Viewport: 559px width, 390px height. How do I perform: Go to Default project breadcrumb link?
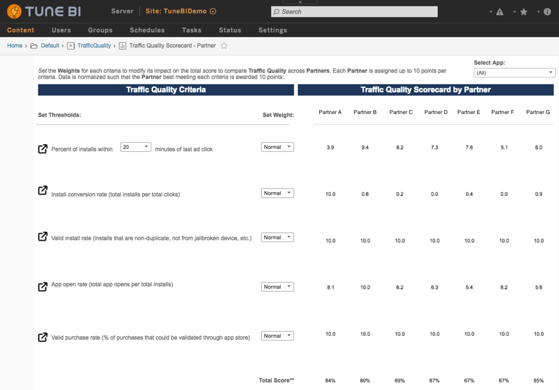50,46
